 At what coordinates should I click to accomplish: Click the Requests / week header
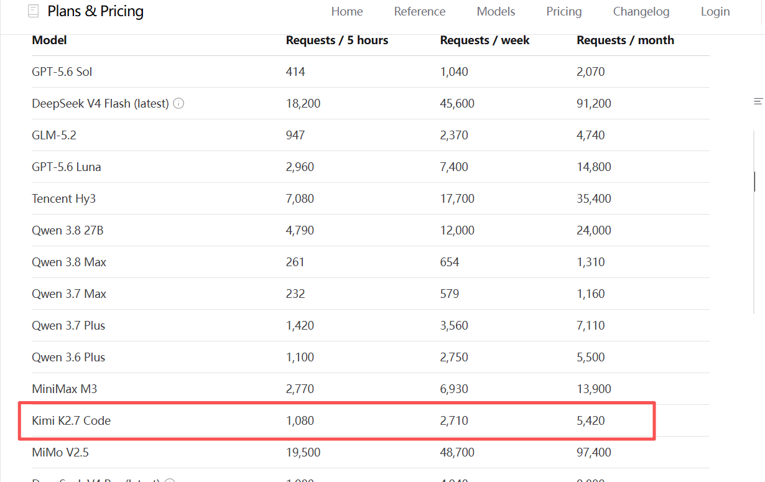(x=485, y=40)
